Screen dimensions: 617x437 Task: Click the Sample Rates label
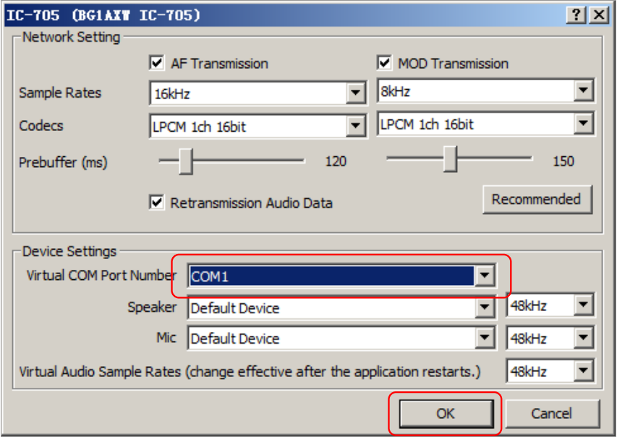(60, 93)
